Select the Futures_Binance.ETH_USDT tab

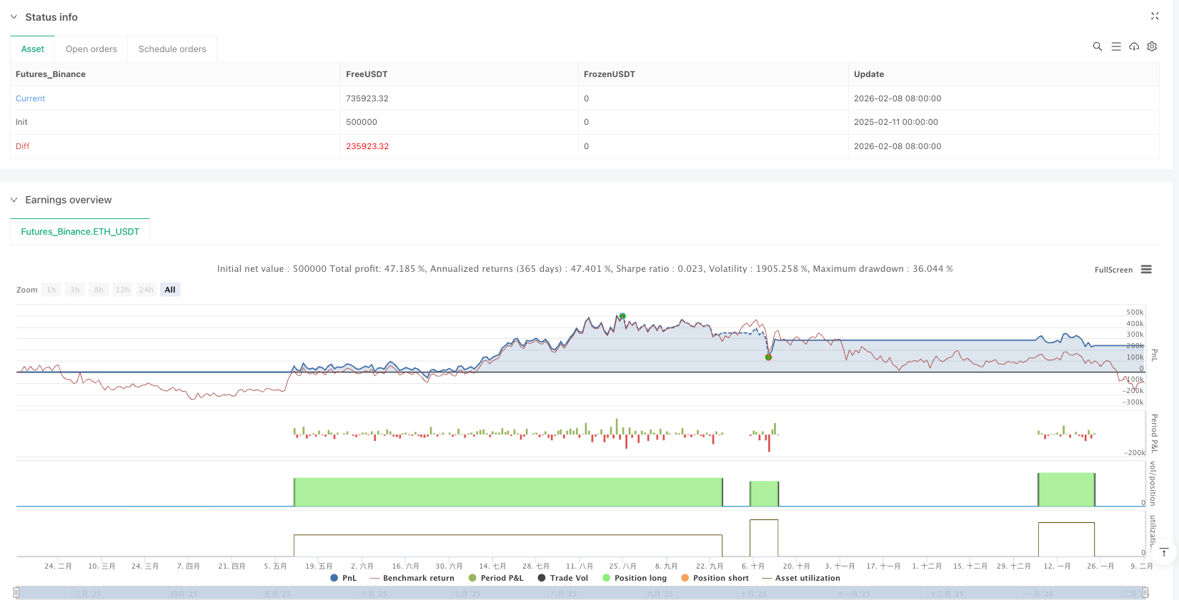80,232
